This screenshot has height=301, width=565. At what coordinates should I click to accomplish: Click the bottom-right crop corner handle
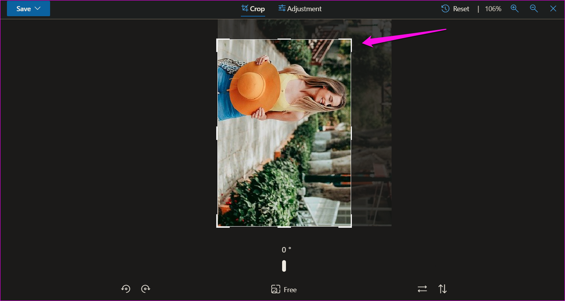point(351,226)
